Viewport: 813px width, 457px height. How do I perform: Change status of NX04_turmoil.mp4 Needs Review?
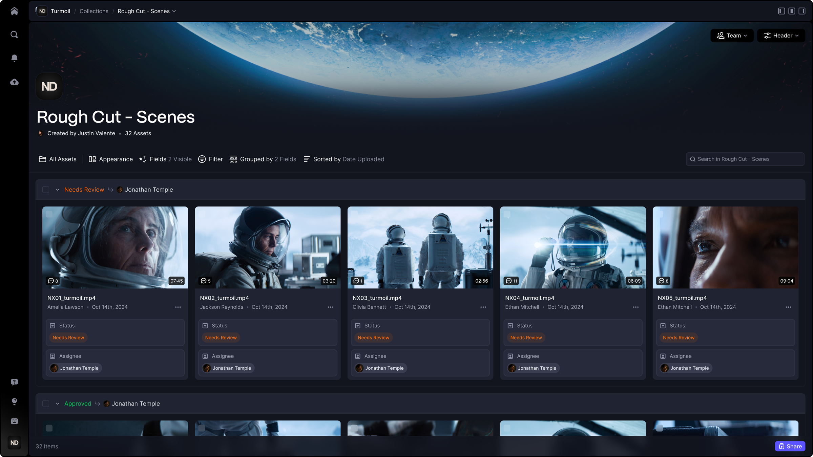[x=526, y=338]
